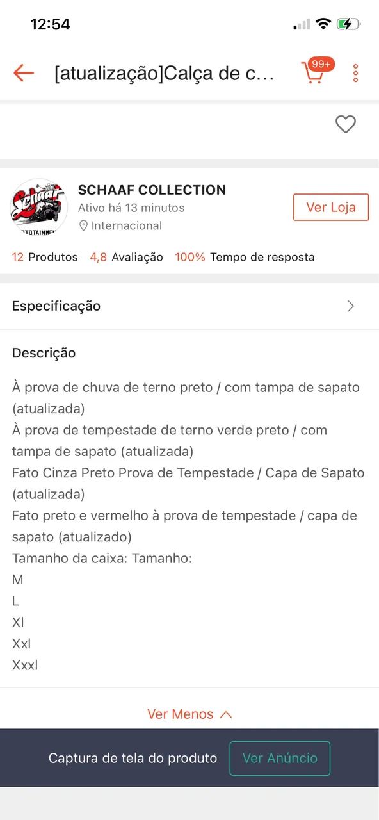Click Ver Anúncio at the bottom
This screenshot has width=379, height=820.
pyautogui.click(x=280, y=758)
